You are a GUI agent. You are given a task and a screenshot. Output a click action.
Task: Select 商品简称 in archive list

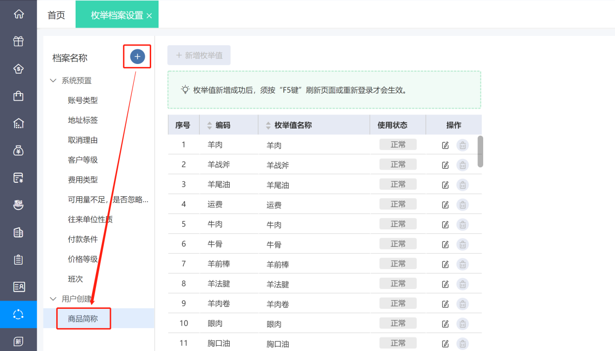click(x=83, y=319)
